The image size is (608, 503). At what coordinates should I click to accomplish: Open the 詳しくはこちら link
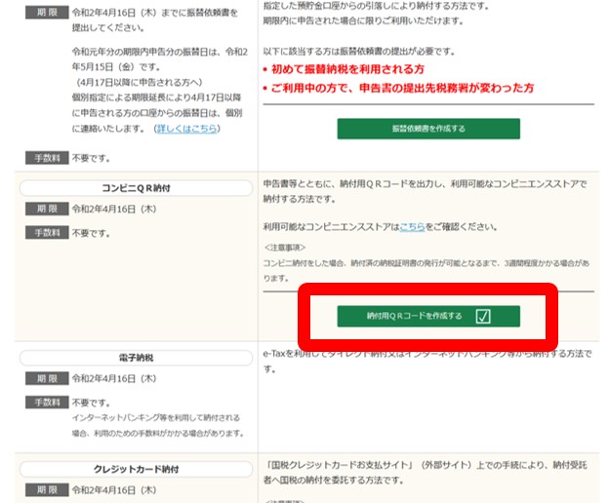(x=187, y=128)
